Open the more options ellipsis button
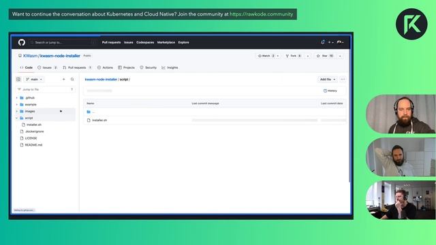The width and height of the screenshot is (436, 245). tap(343, 80)
